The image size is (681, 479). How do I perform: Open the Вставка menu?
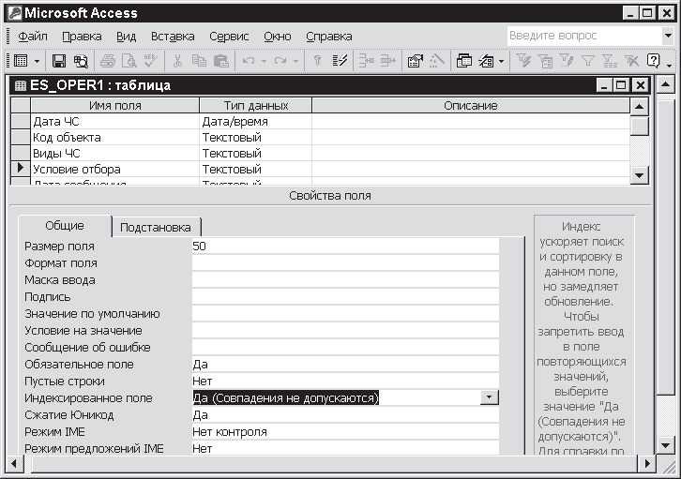[x=173, y=37]
